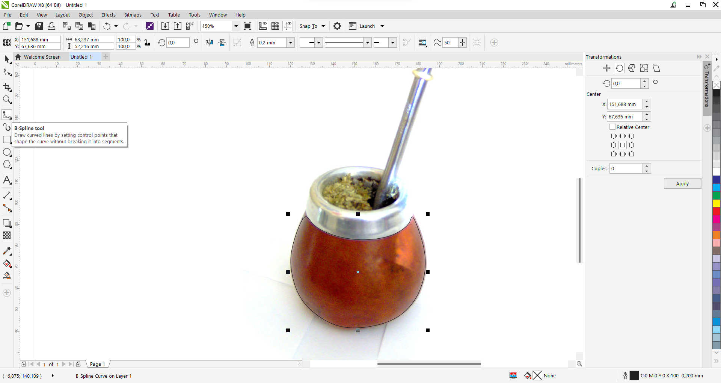Toggle show rulers button

point(263,26)
